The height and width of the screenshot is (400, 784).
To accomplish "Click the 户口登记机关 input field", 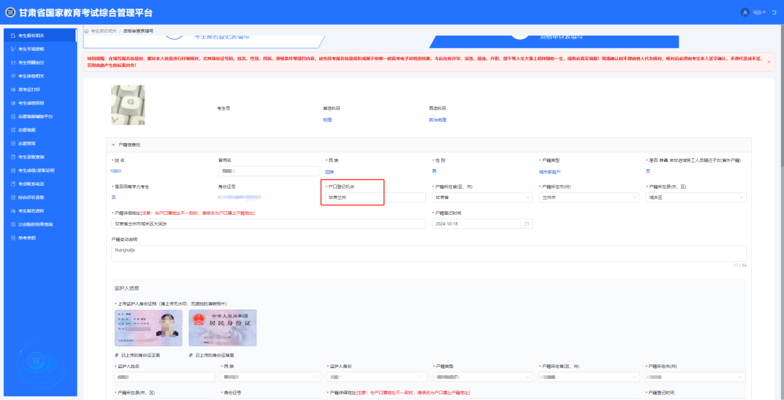I will tap(353, 197).
